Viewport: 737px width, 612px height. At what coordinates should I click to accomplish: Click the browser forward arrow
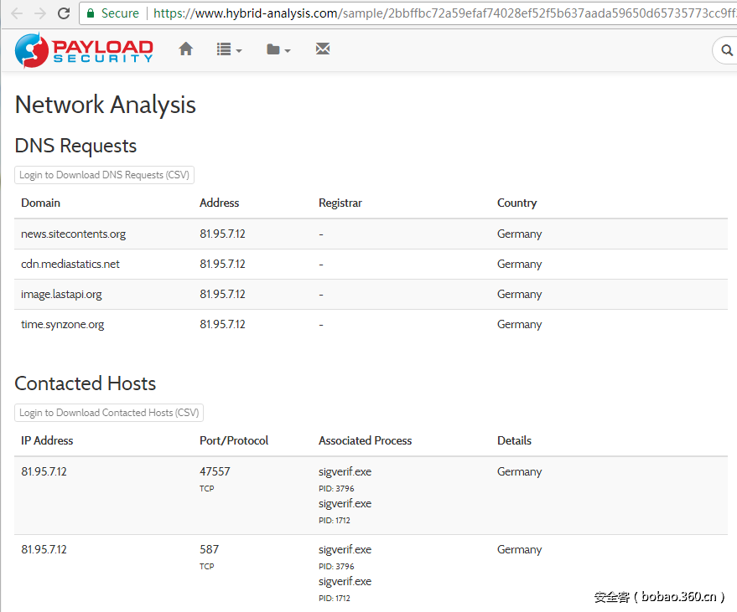click(x=39, y=13)
